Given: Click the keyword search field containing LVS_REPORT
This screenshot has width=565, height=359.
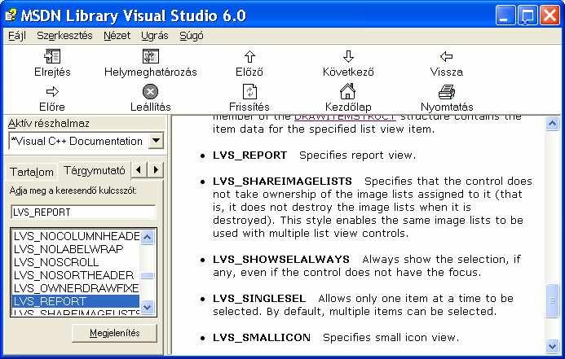Looking at the screenshot, I should click(84, 212).
